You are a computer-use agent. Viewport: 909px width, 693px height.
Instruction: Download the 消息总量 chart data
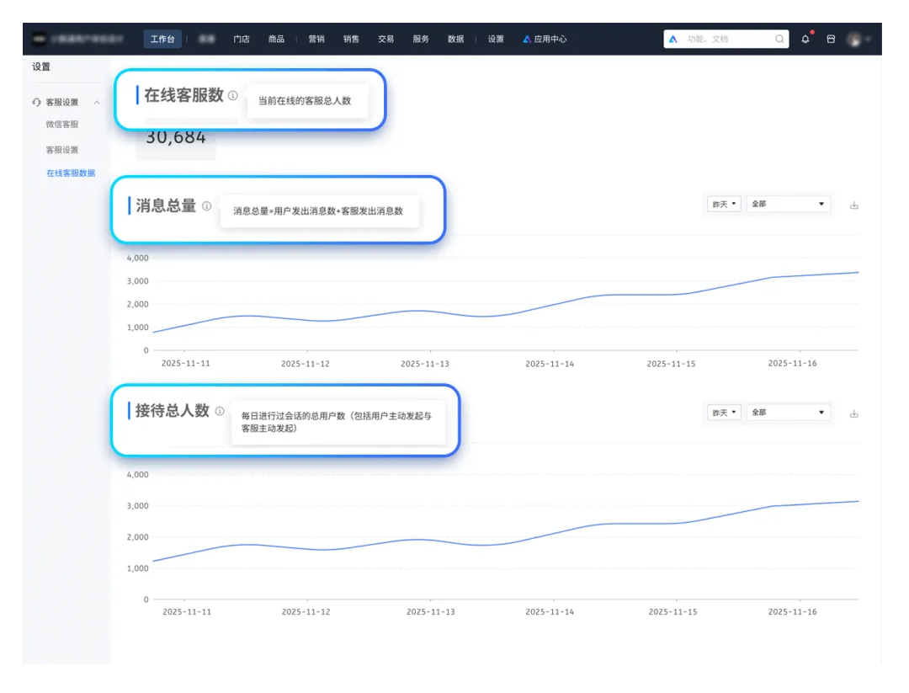(x=854, y=205)
